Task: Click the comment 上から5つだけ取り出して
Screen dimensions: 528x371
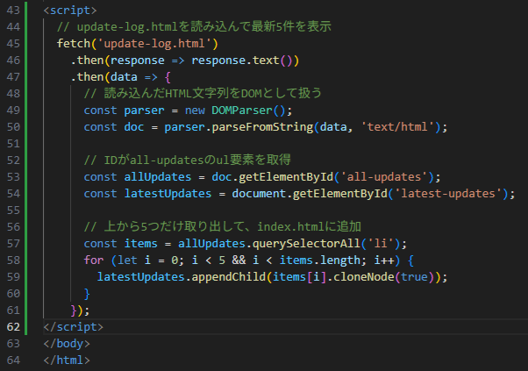Action: 222,227
